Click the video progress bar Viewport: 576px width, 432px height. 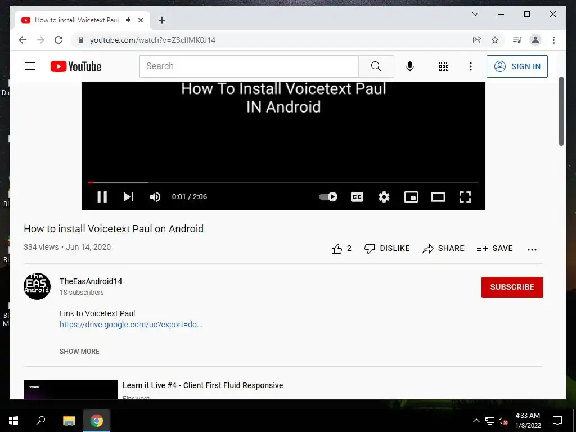[283, 182]
